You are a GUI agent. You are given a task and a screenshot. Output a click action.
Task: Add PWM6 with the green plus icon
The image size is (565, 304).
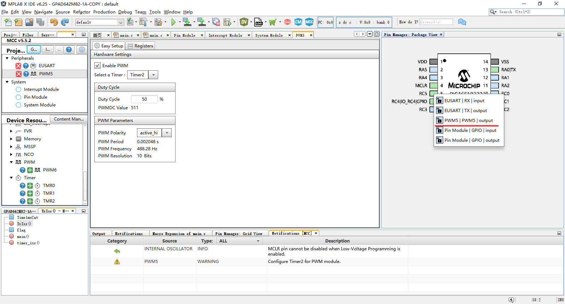30,170
